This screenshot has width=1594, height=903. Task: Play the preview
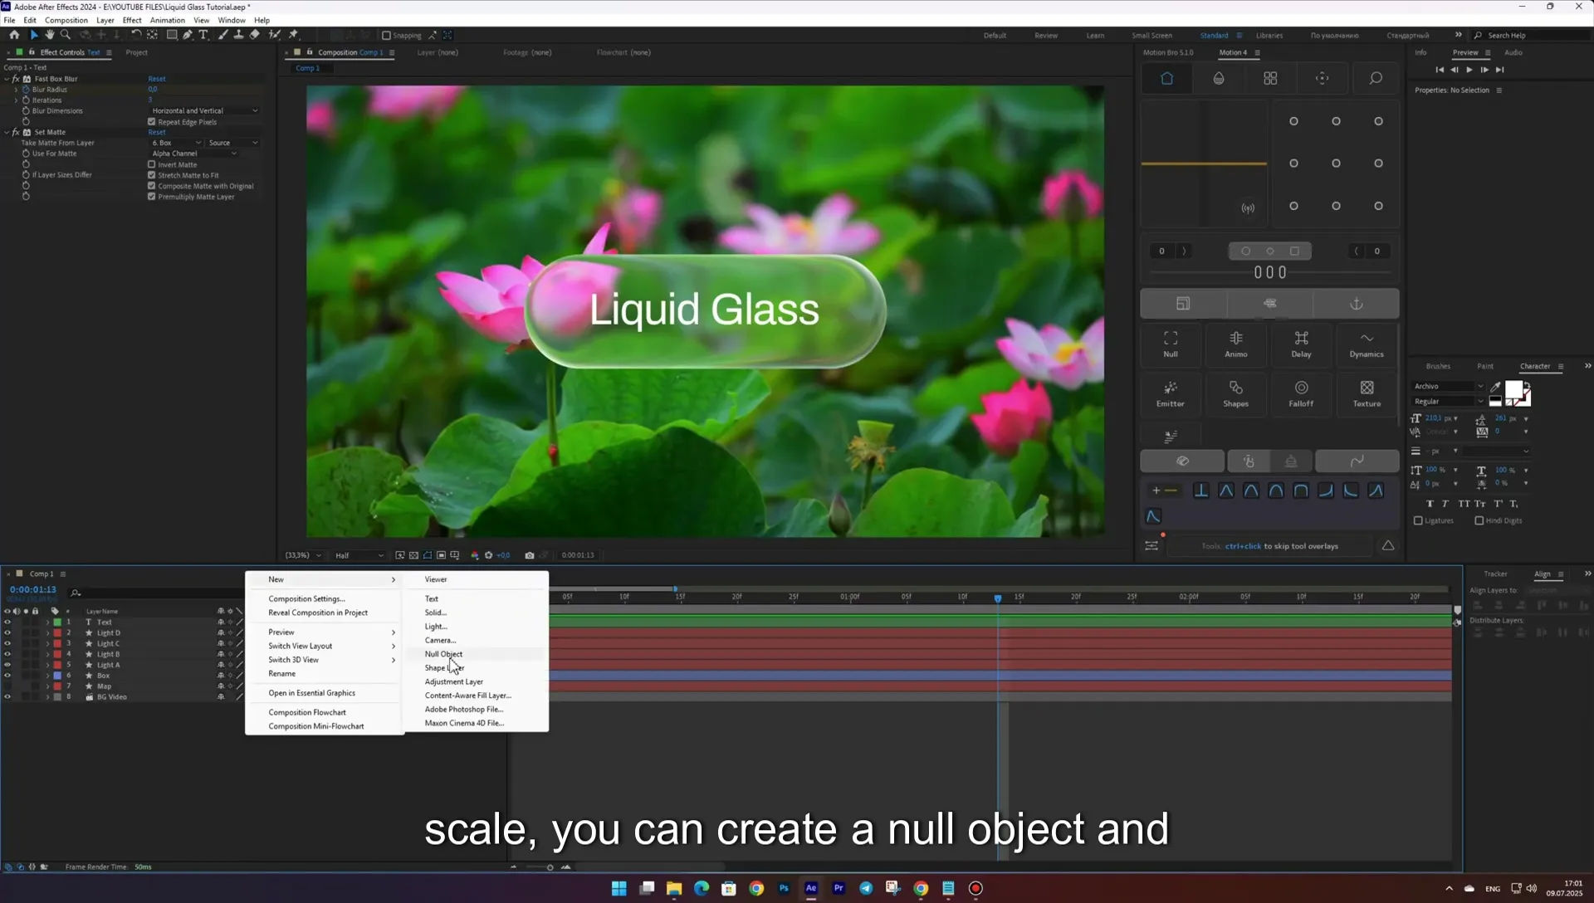point(1469,70)
